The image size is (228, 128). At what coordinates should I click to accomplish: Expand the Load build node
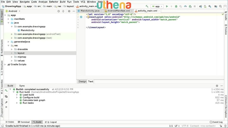point(17,95)
